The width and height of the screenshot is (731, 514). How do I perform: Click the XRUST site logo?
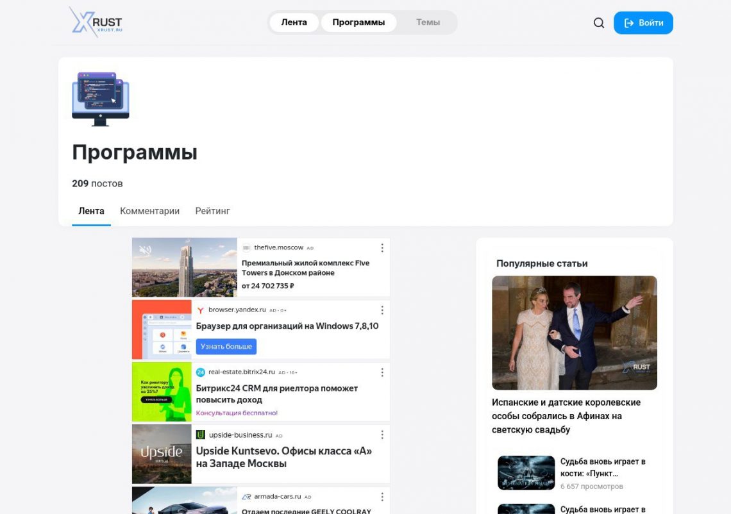click(x=96, y=22)
